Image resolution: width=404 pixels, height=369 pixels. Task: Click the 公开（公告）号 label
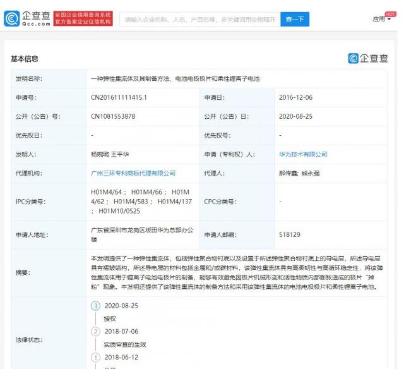pos(38,116)
